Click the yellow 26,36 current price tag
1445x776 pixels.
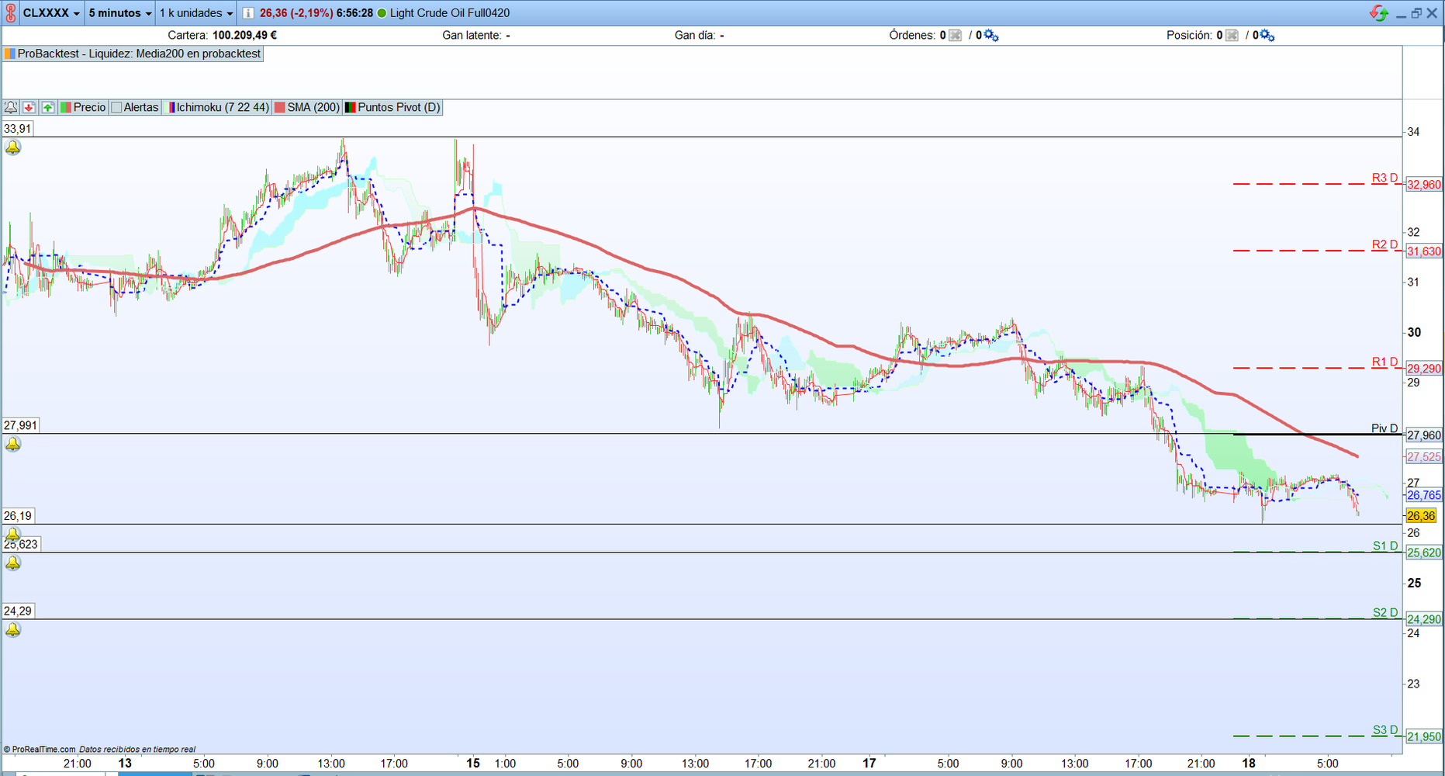click(1421, 516)
